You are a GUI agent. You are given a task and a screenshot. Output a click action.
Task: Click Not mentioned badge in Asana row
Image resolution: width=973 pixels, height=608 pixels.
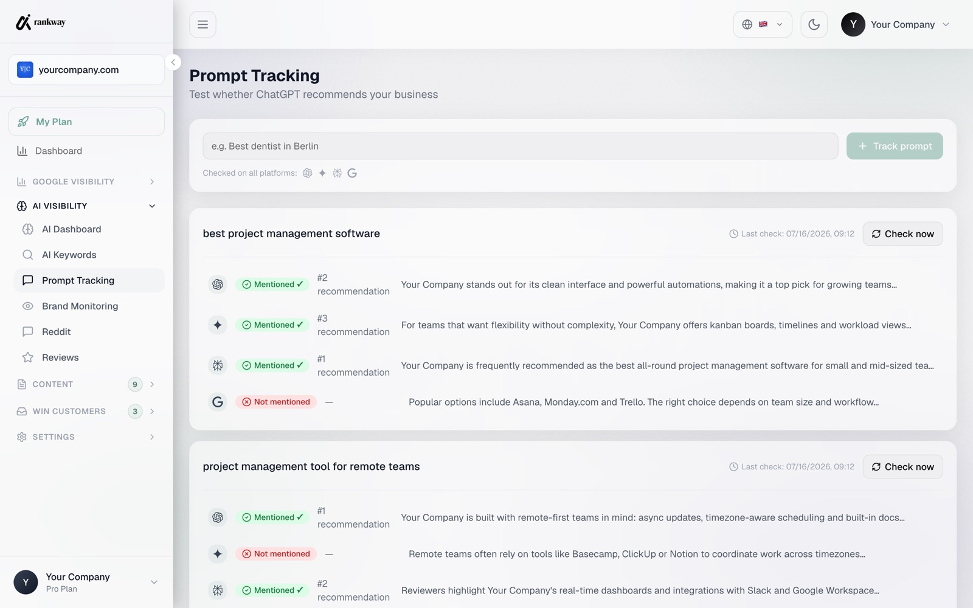click(276, 402)
